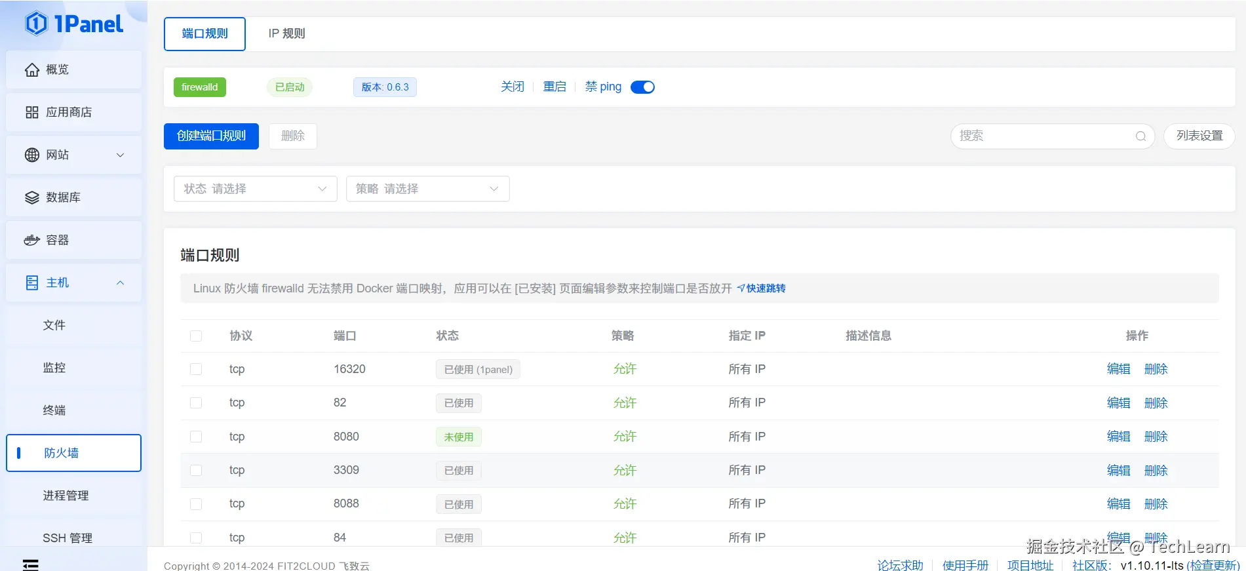Click the 快速跳转 arrow icon link
Viewport: 1246px width, 571px height.
pos(761,288)
